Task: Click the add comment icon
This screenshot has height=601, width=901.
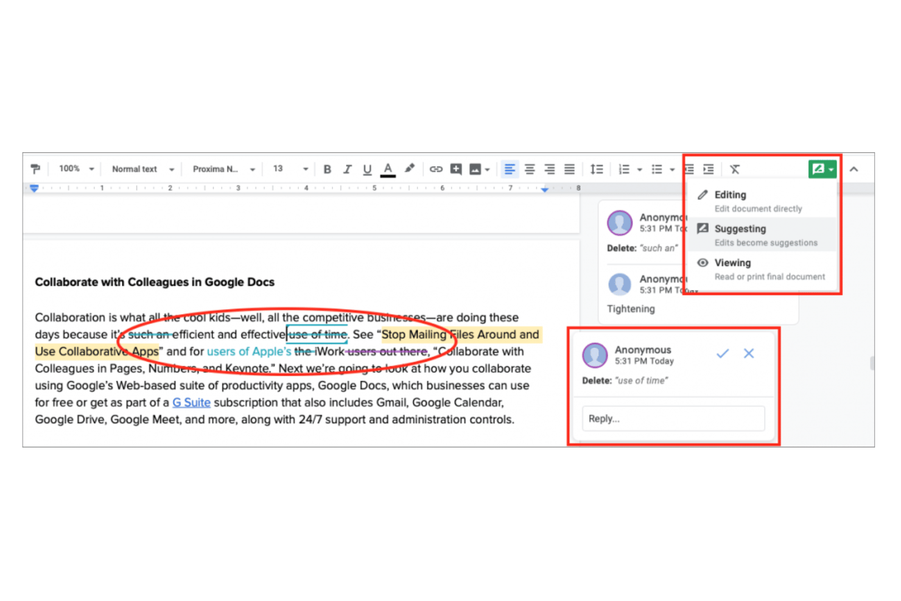Action: pos(456,169)
